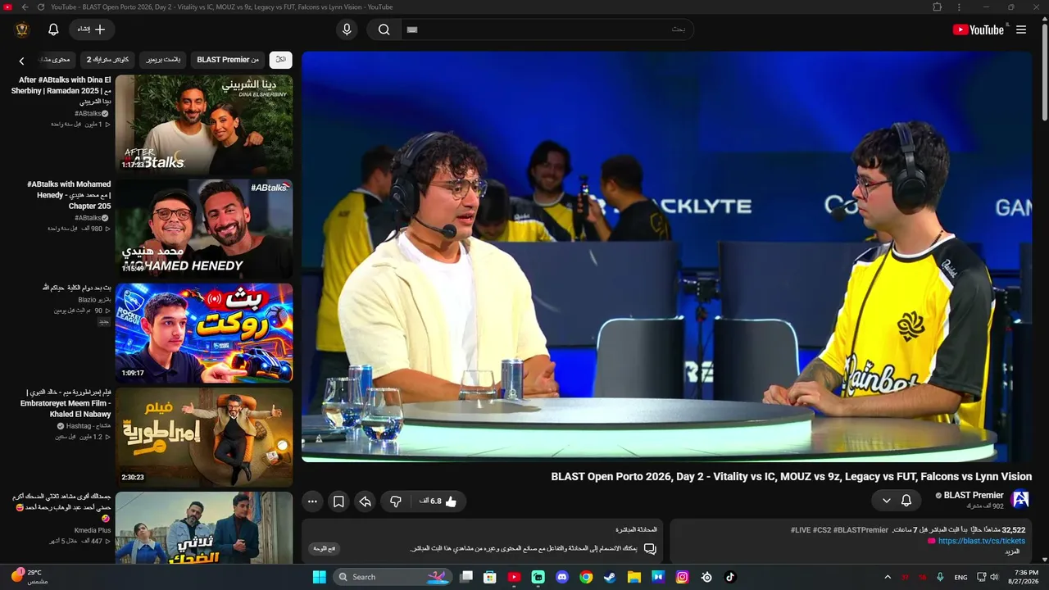Share the video with arrow icon
The width and height of the screenshot is (1049, 590).
pyautogui.click(x=366, y=501)
